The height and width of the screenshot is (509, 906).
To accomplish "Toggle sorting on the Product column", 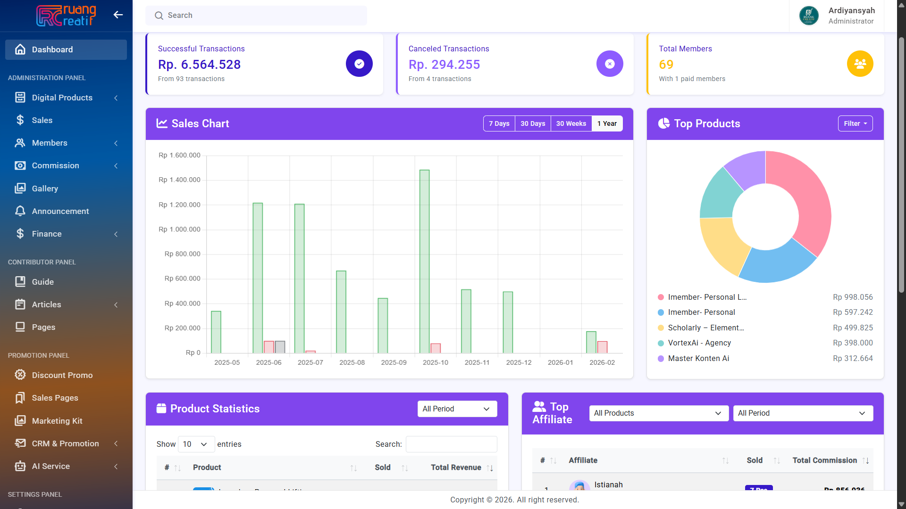I will 353,468.
